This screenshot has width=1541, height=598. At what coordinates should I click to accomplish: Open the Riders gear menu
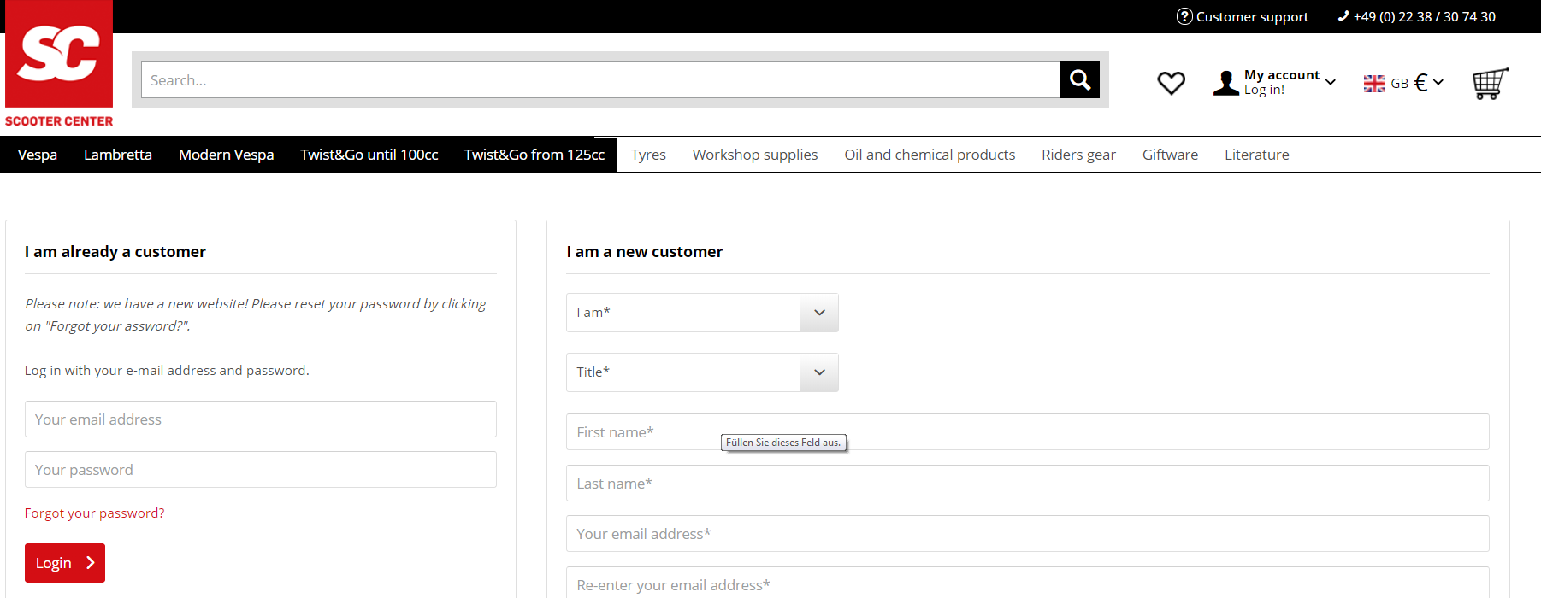(x=1078, y=155)
